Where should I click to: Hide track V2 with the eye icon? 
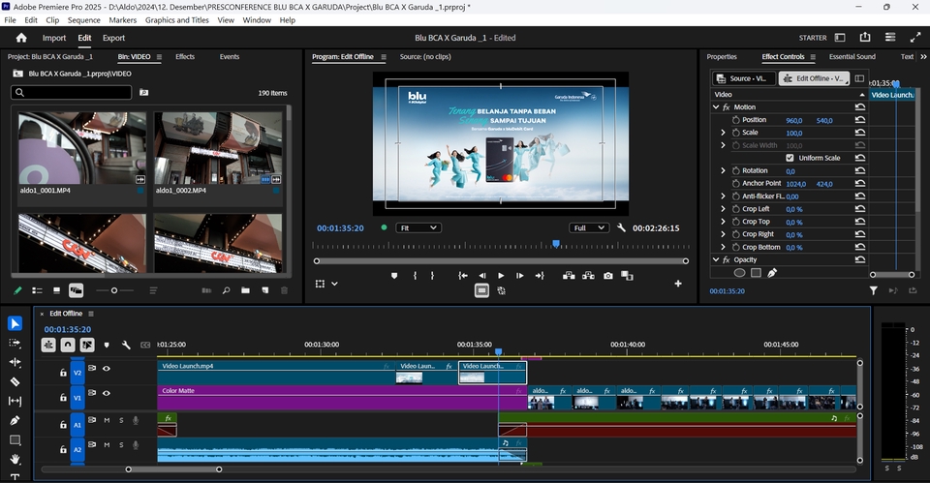[107, 369]
